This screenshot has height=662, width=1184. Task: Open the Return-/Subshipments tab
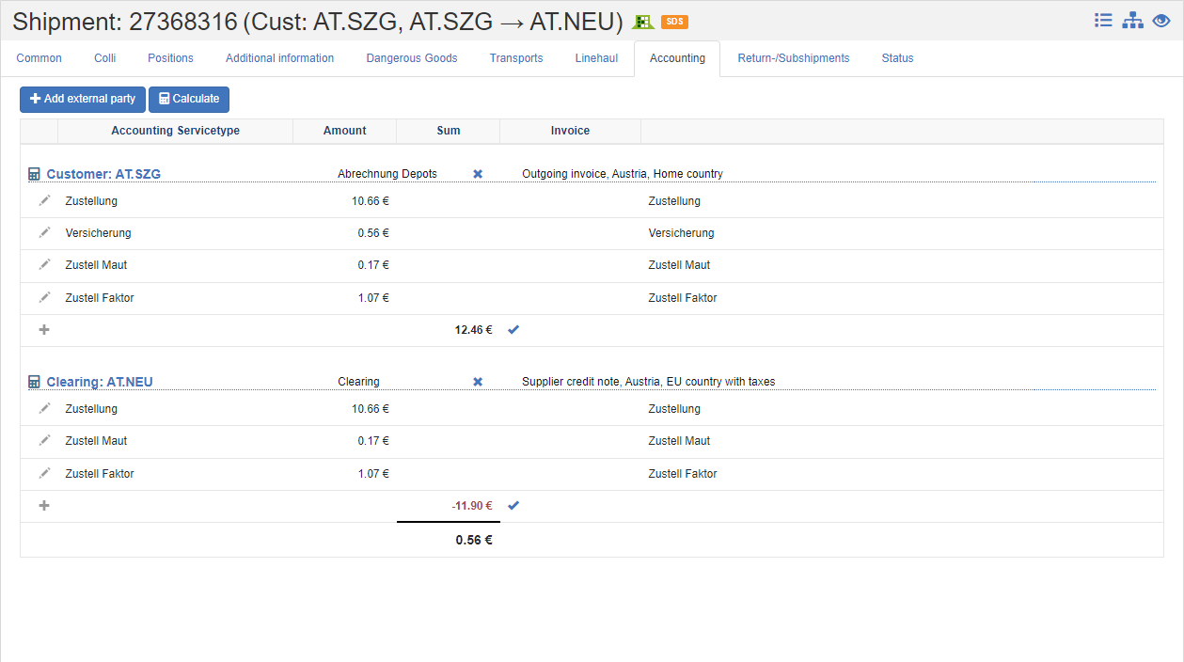(x=793, y=58)
